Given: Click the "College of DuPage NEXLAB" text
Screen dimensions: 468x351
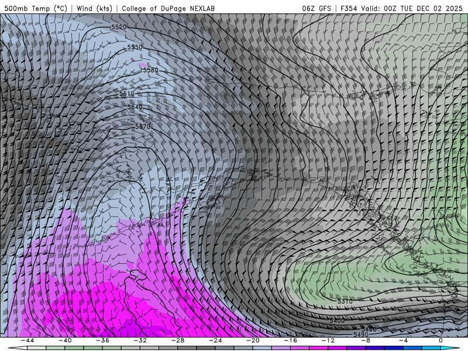Looking at the screenshot, I should click(x=168, y=8).
